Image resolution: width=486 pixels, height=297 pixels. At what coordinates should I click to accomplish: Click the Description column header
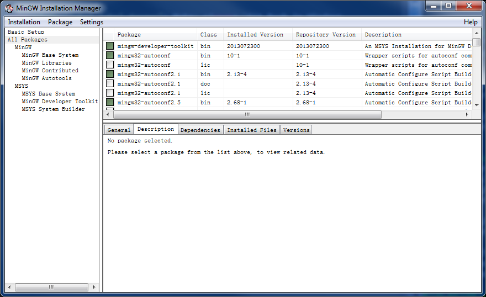[x=417, y=35]
